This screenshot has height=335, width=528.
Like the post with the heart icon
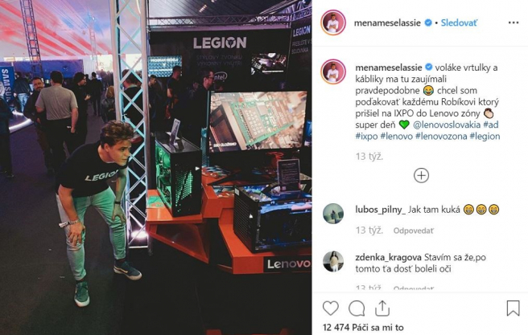click(330, 308)
